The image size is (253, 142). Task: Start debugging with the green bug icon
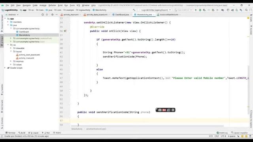click(200, 10)
